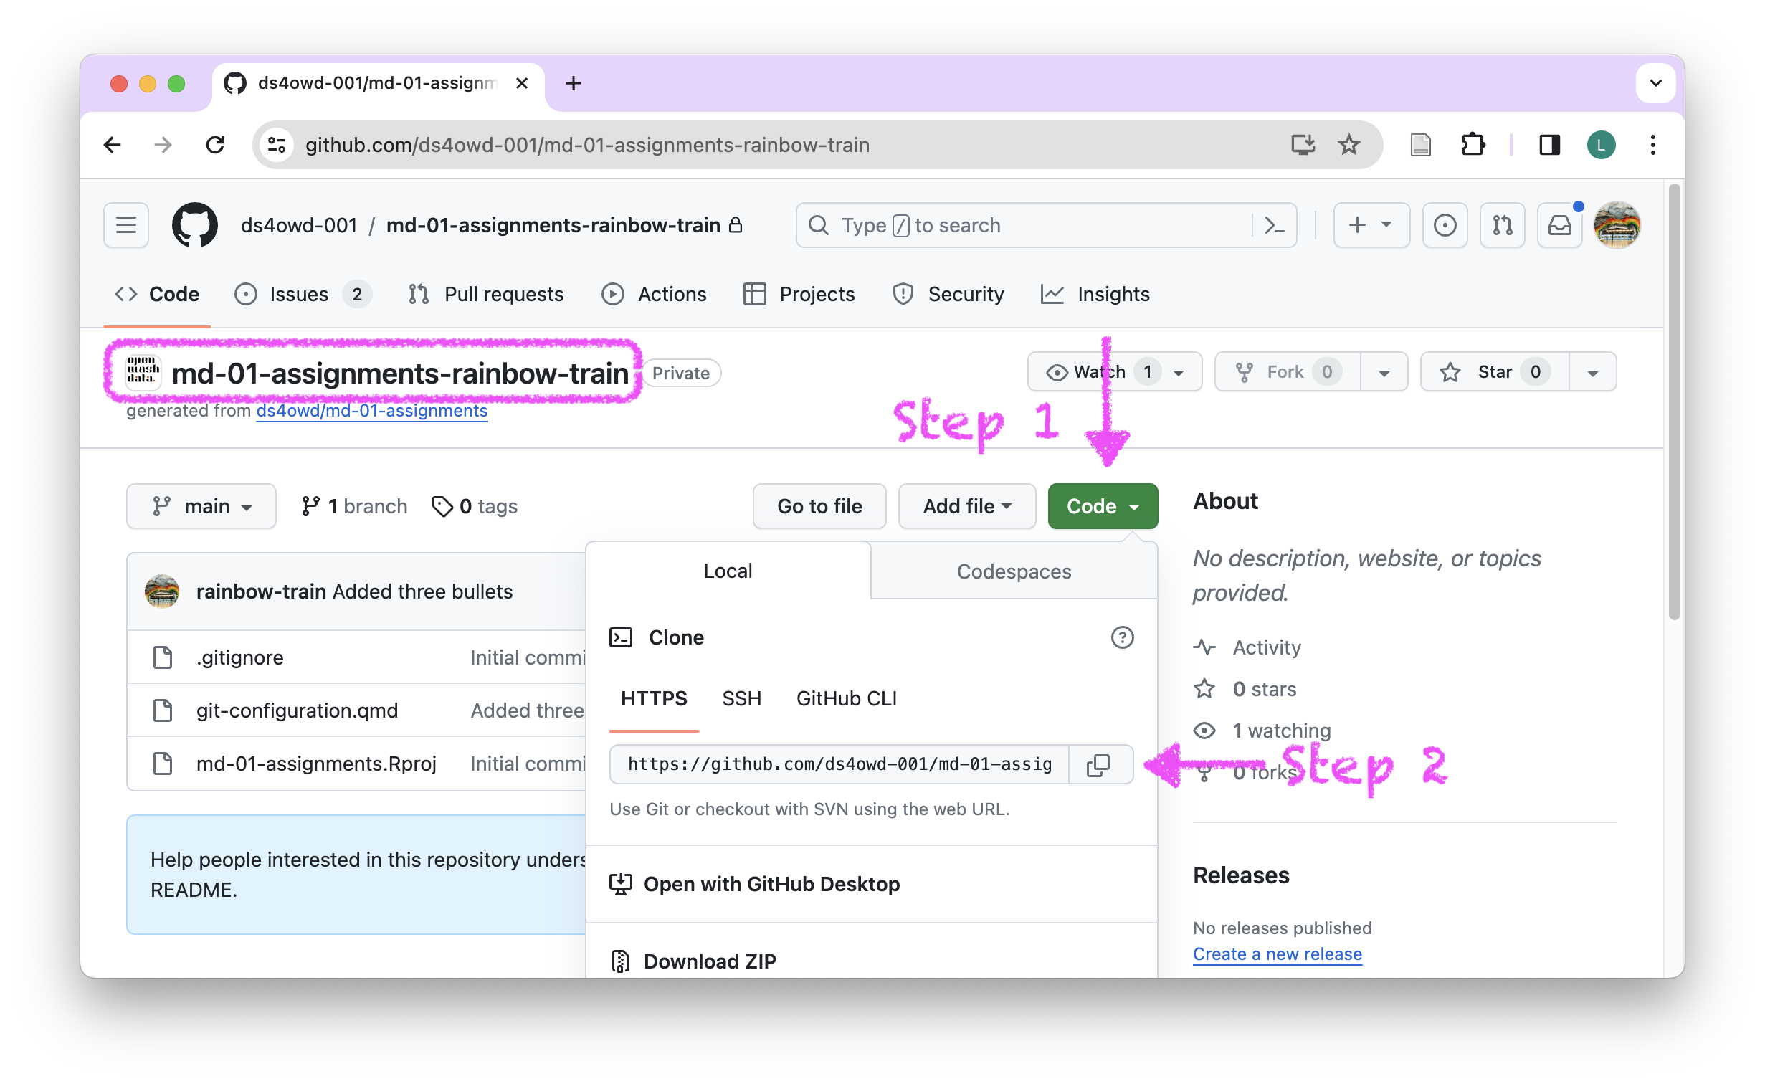Open the Add file dropdown
This screenshot has width=1765, height=1084.
click(x=966, y=507)
